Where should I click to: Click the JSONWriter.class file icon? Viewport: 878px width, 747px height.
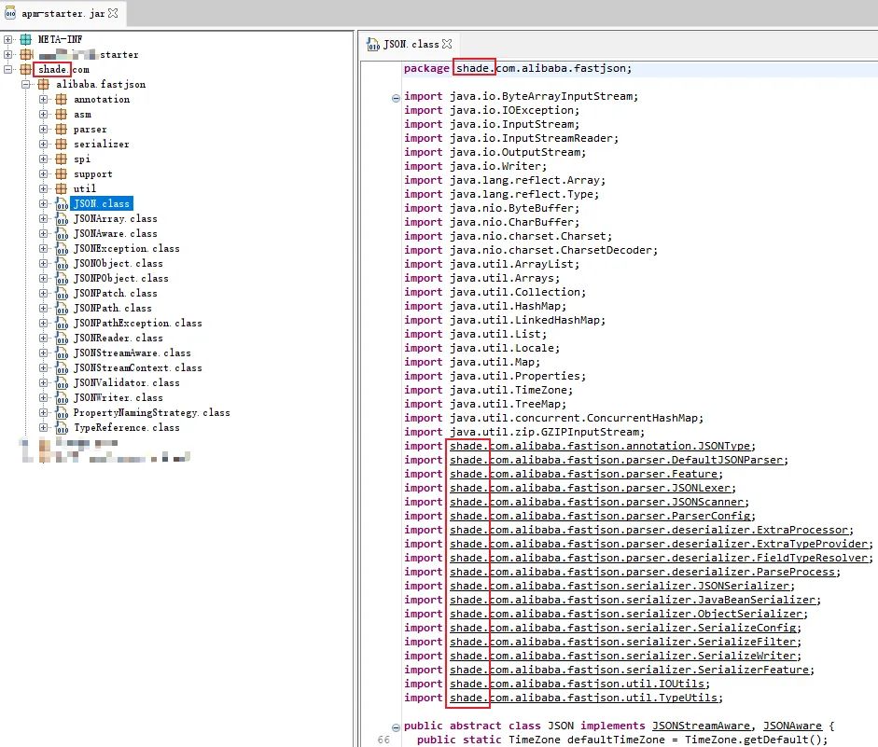click(x=62, y=398)
